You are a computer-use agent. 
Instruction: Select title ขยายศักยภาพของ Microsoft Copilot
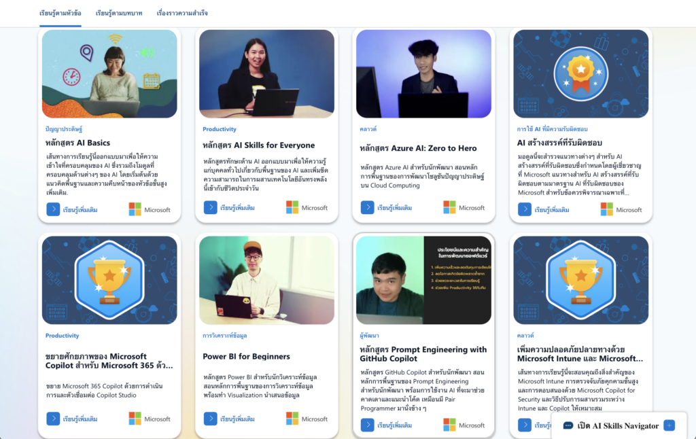[x=109, y=361]
